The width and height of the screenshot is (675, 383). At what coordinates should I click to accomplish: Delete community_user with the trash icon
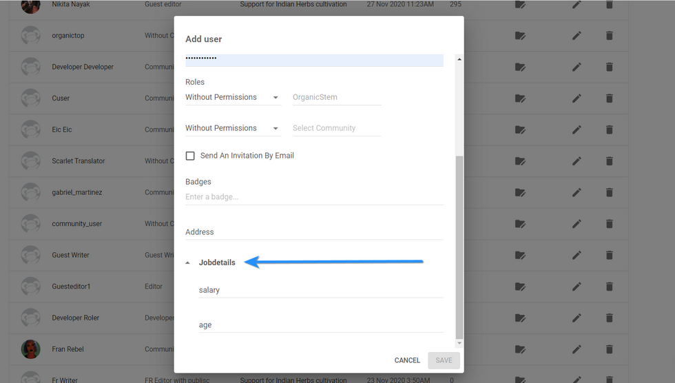pyautogui.click(x=609, y=224)
